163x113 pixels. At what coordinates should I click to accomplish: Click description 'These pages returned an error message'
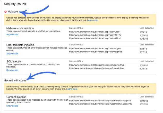pos(37,49)
